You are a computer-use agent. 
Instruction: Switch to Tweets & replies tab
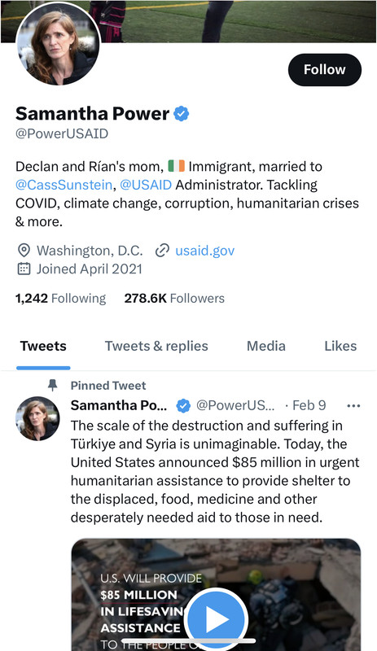pos(156,347)
